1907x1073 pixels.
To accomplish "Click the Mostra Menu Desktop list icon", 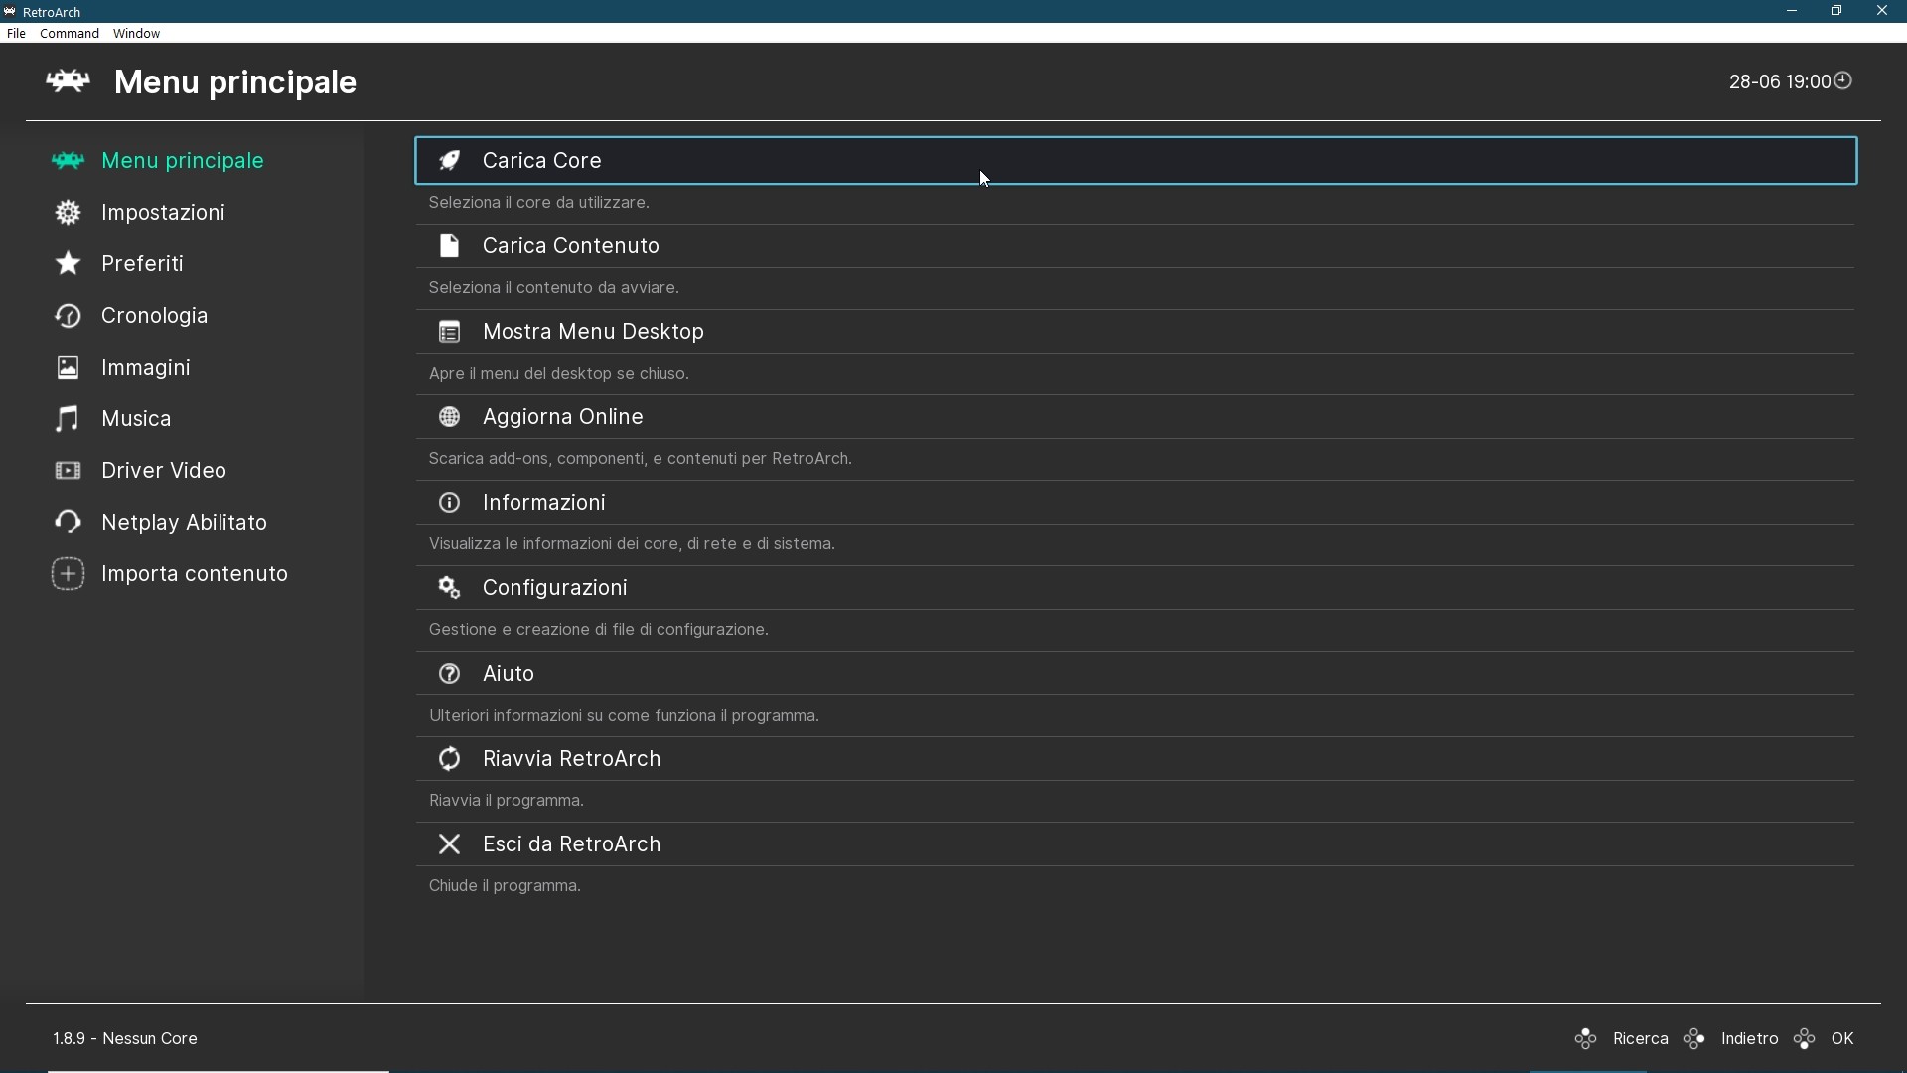I will [450, 332].
